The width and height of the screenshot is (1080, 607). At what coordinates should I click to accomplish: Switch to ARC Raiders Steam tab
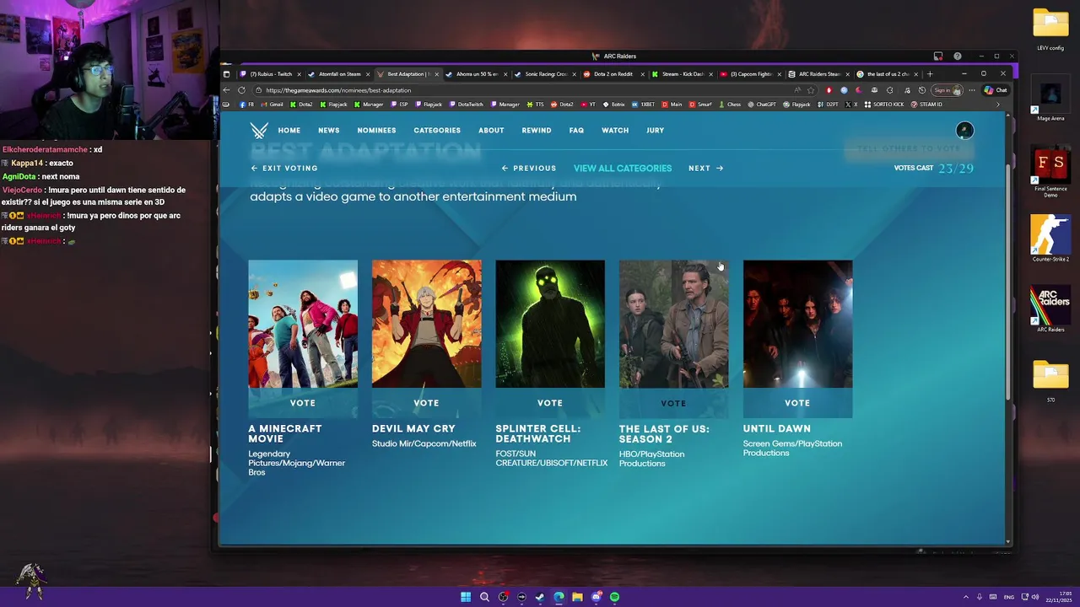point(818,74)
